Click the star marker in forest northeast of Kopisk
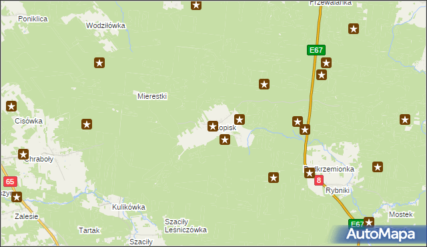The width and height of the screenshot is (427, 247). click(264, 84)
